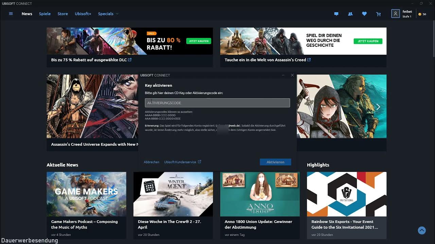
Task: Click external link icon next to Ubisoft-Kundenservice
Action: pyautogui.click(x=199, y=162)
